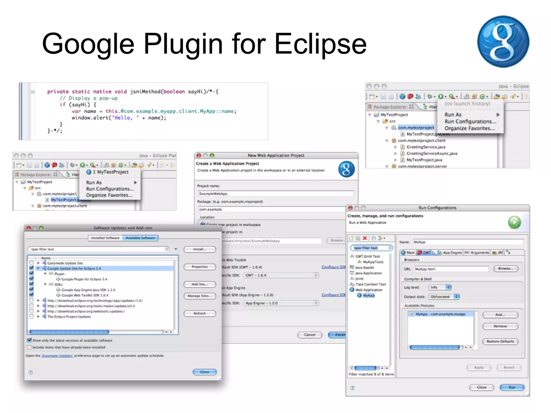Enable 'Include items that have already been installed'

click(29, 347)
